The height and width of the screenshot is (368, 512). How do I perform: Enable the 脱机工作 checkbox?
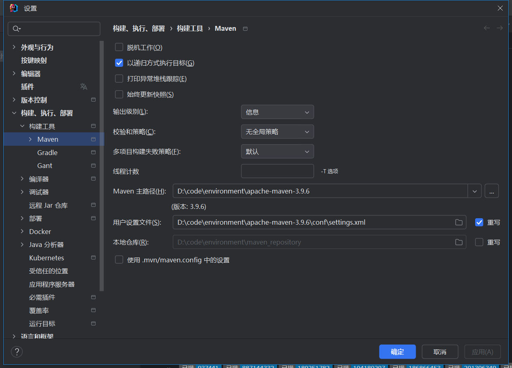[x=119, y=47]
